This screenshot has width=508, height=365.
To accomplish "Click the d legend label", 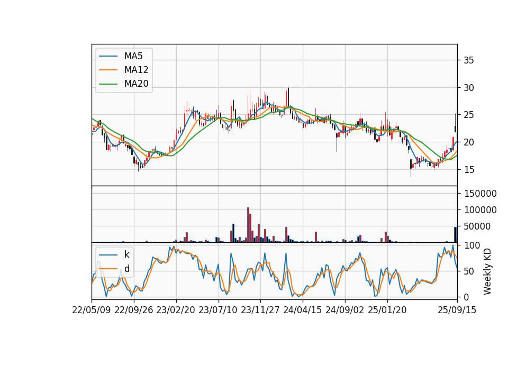I will pyautogui.click(x=127, y=269).
